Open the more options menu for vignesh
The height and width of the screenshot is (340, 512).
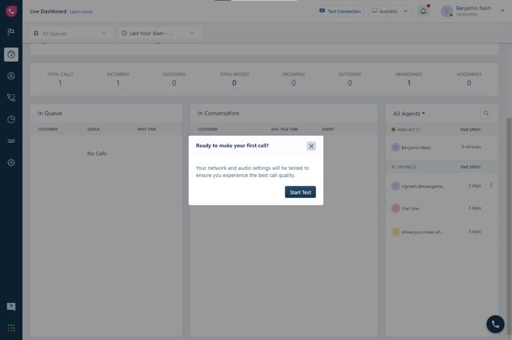(491, 185)
